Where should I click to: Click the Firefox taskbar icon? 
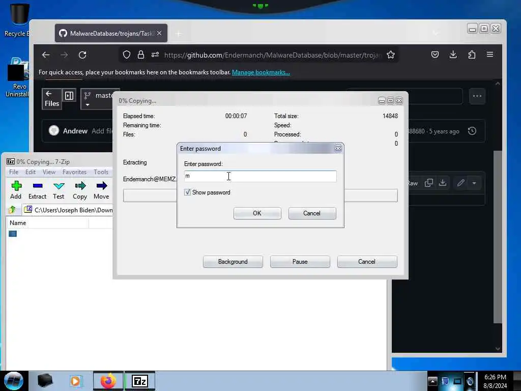point(108,381)
